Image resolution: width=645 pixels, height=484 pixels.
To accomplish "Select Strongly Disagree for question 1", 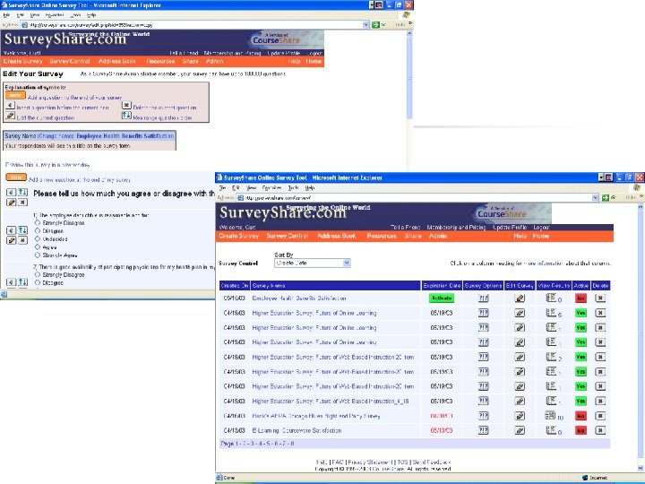I will (38, 222).
